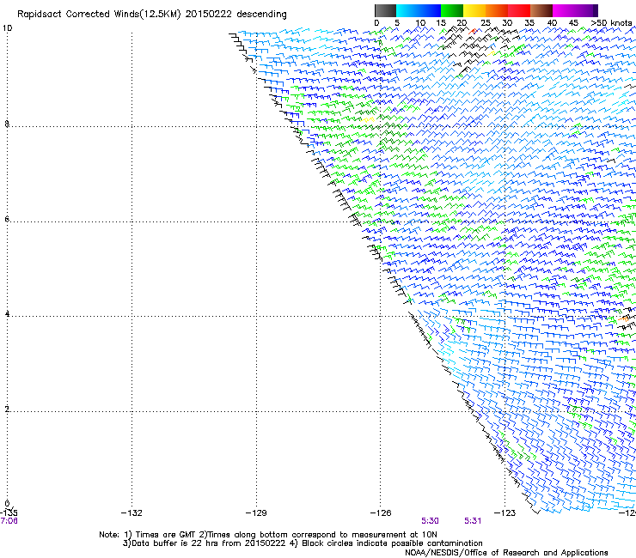Click the Rapidscat Corrected Winds title text
Viewport: 636px width, 558px height.
pyautogui.click(x=152, y=15)
